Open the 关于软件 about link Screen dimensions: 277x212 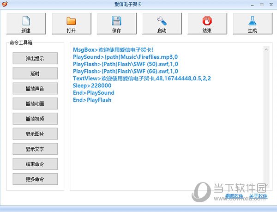258,196
